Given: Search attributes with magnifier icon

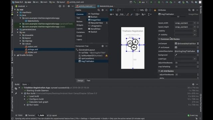Looking at the screenshot, I should click(x=189, y=10).
